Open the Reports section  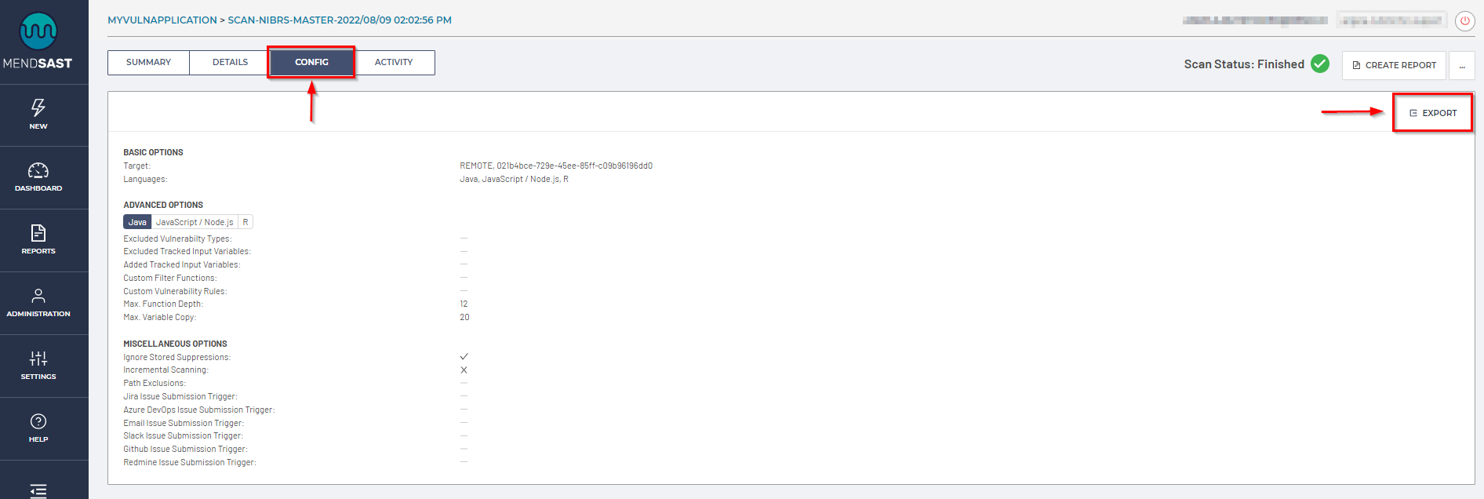38,239
